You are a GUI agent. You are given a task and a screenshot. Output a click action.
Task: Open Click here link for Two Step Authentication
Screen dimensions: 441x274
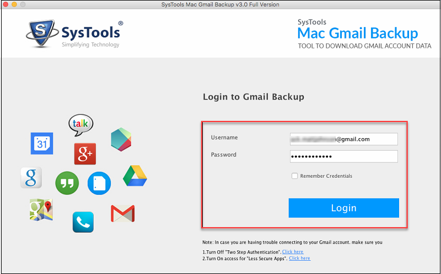tap(293, 252)
